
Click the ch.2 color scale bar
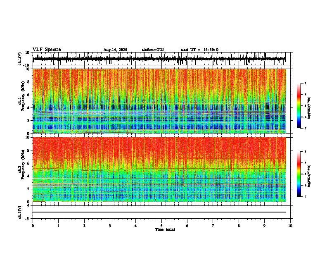pyautogui.click(x=299, y=174)
